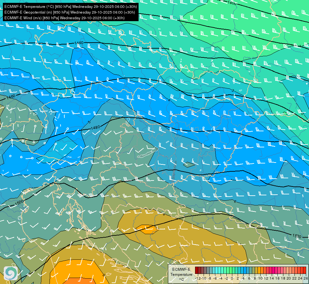The image size is (309, 284).
Task: Click the legend tick value 16
Action: [277, 279]
